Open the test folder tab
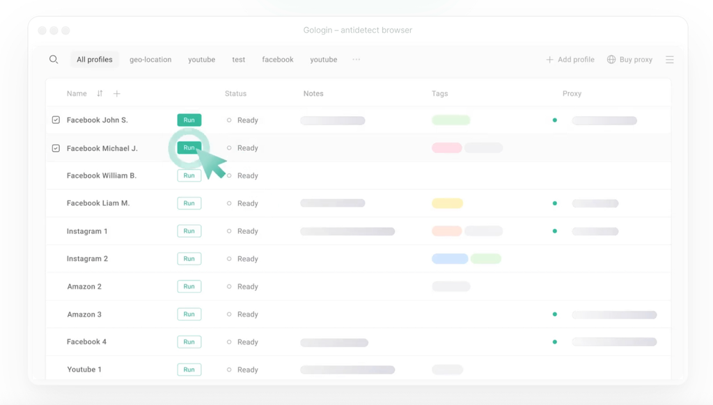713x405 pixels. 239,60
